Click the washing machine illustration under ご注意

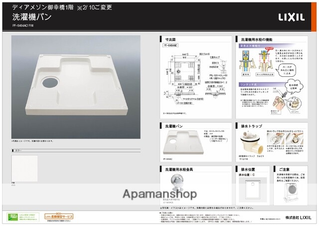pos(289,190)
